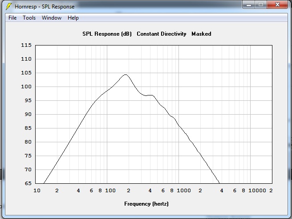Click the 105 value on SPL axis
292x219 pixels.
point(26,73)
